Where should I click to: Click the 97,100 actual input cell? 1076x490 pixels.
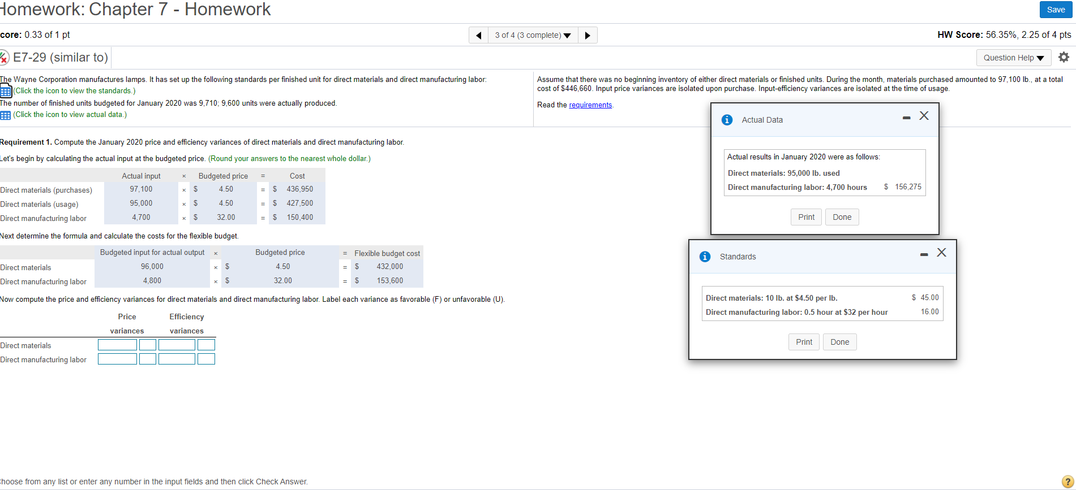tap(141, 189)
